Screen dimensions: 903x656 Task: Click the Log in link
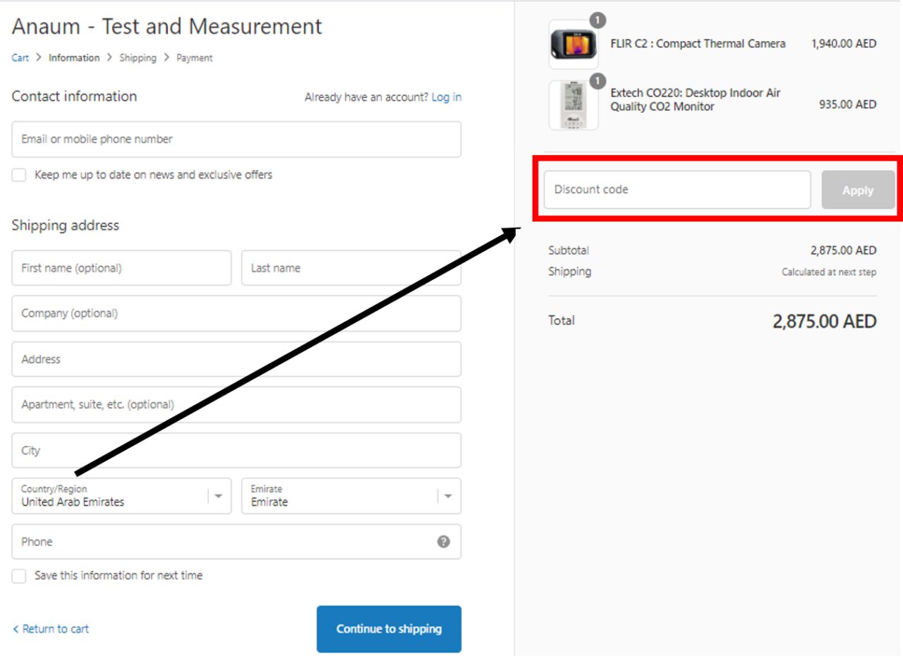447,97
